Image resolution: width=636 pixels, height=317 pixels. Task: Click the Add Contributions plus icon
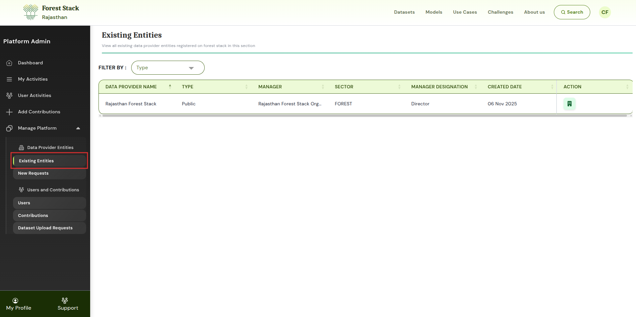tap(9, 112)
